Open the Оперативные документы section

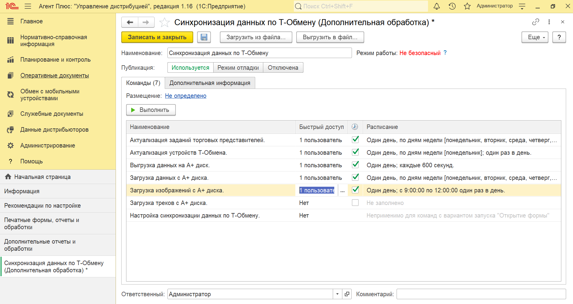coord(55,75)
